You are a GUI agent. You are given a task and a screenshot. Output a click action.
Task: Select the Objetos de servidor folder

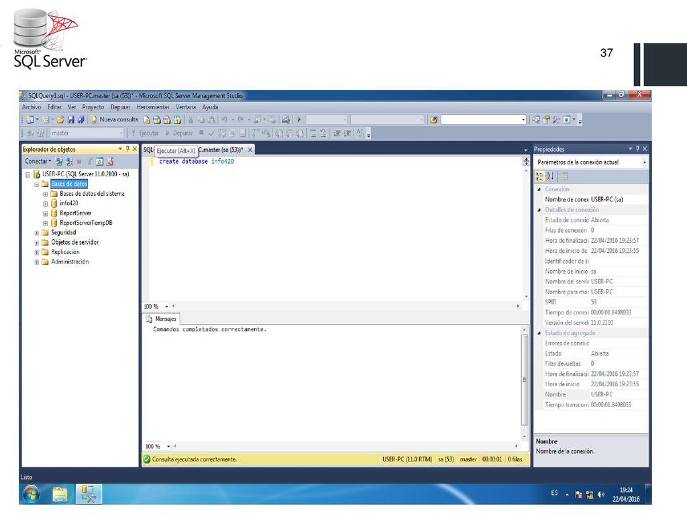click(x=74, y=242)
